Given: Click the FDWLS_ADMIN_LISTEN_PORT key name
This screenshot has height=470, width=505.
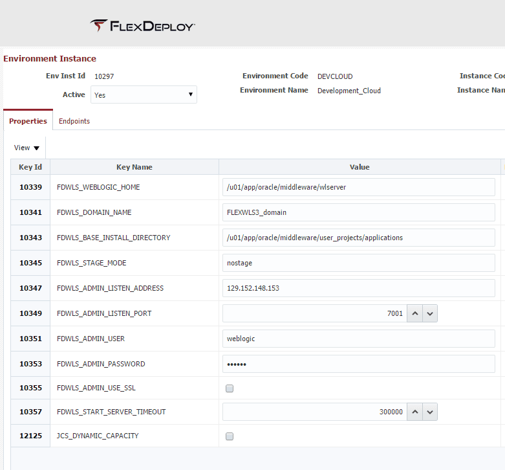Looking at the screenshot, I should (104, 313).
